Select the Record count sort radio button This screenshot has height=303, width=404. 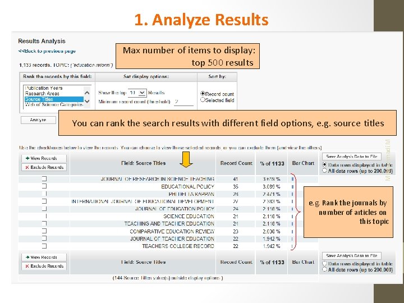click(203, 94)
